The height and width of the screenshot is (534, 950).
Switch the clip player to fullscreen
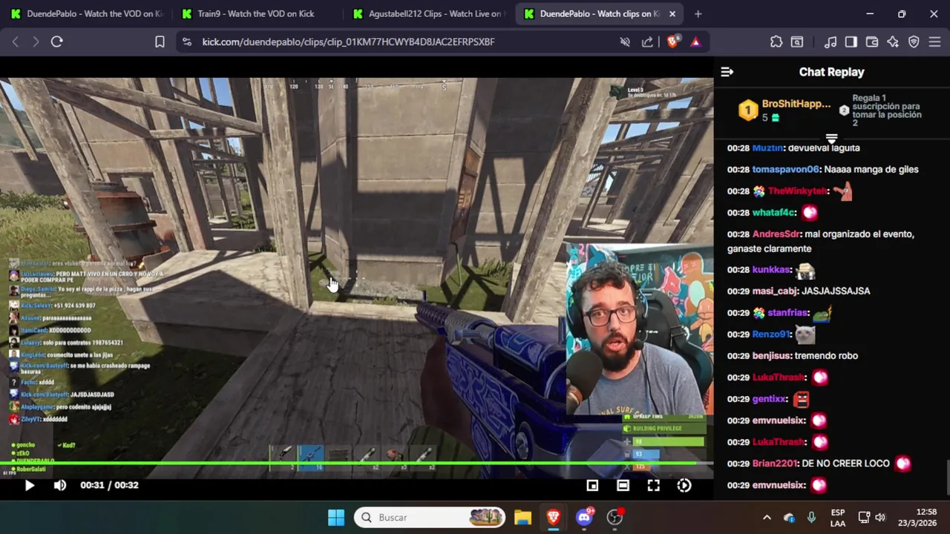(653, 485)
